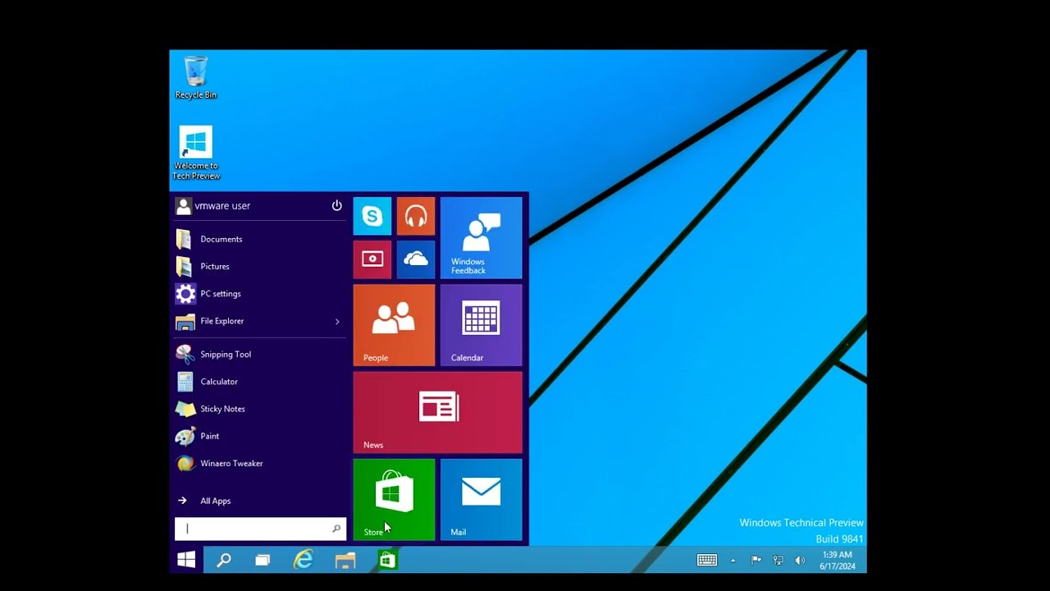Viewport: 1050px width, 591px height.
Task: Select Welcome to Tech Preview desktop shortcut
Action: pyautogui.click(x=196, y=153)
